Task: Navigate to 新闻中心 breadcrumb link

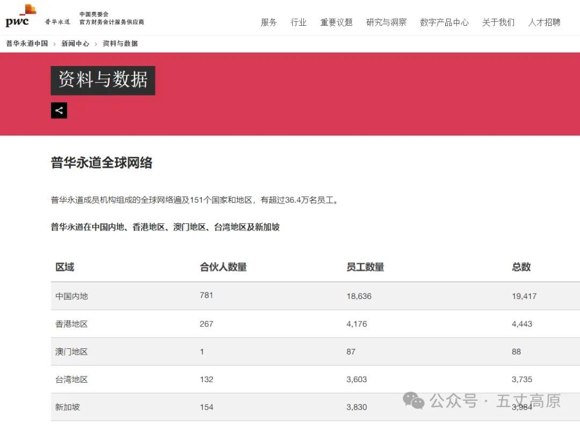Action: coord(75,43)
